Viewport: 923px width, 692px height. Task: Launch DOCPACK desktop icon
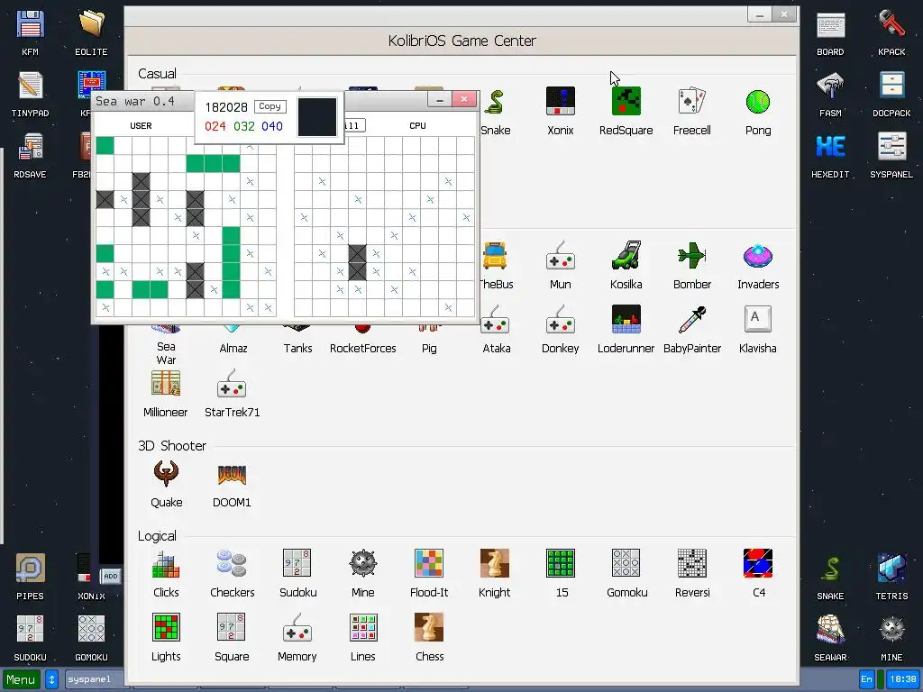[x=891, y=94]
